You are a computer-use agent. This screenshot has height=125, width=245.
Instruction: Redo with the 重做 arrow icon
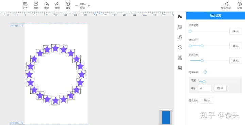coord(57,5)
